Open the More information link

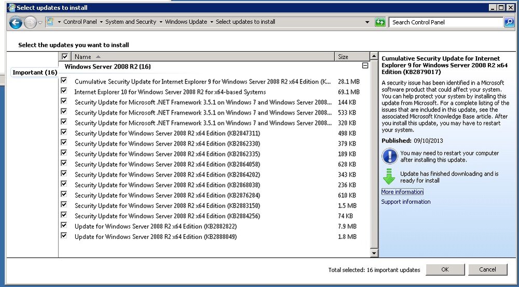click(x=402, y=192)
